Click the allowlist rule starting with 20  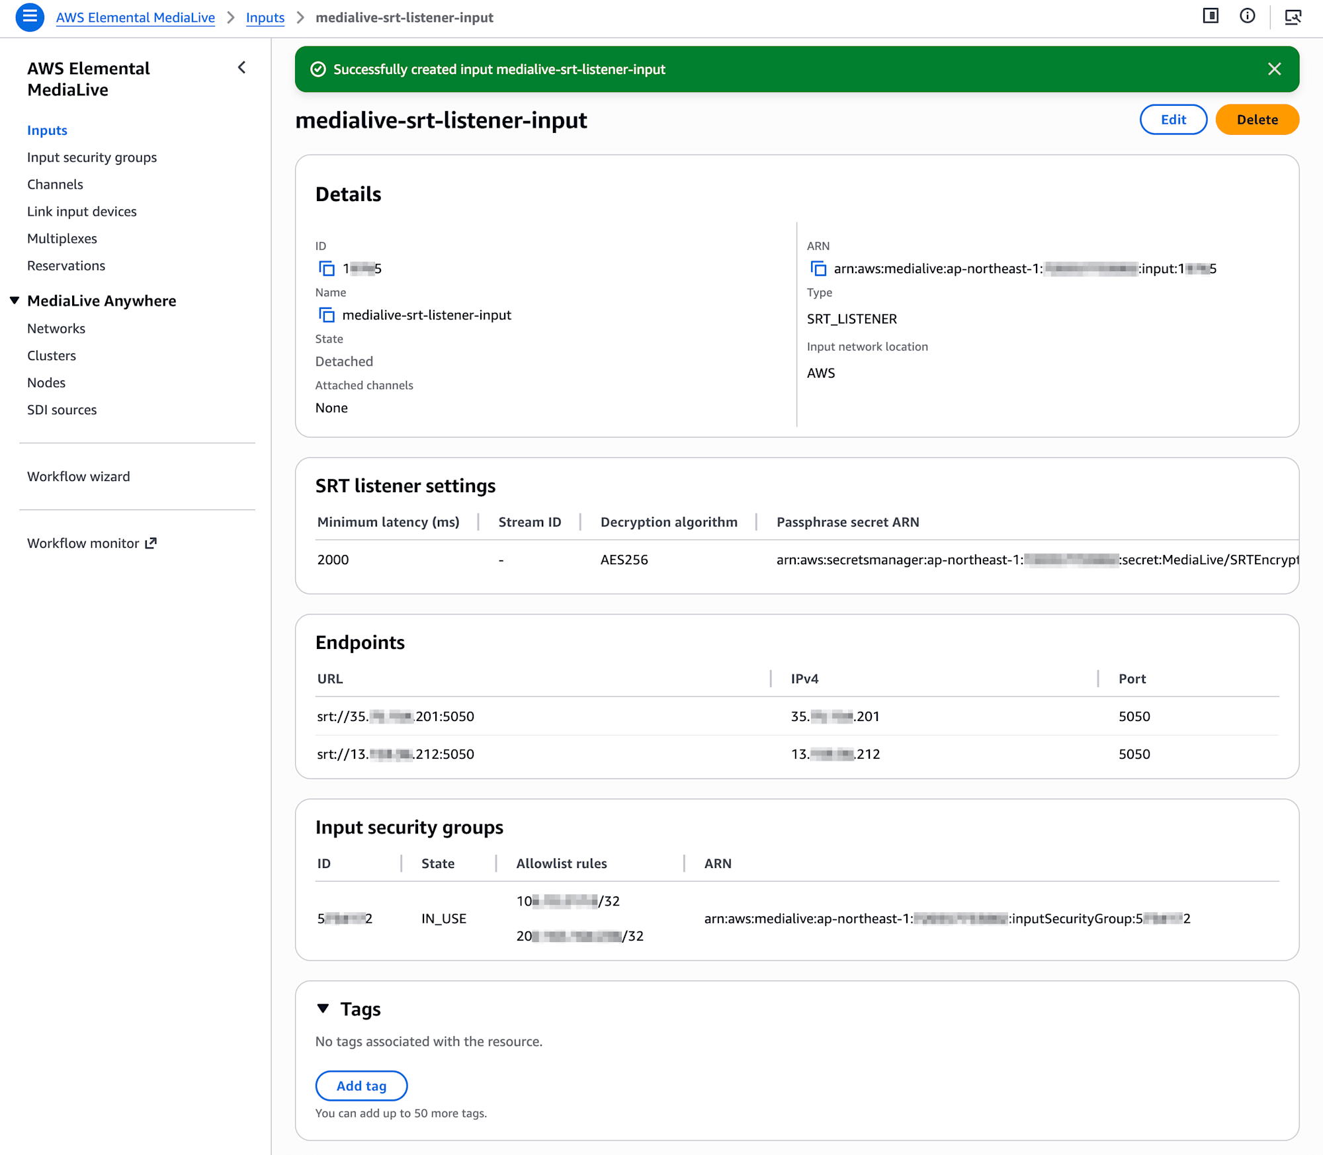tap(580, 936)
